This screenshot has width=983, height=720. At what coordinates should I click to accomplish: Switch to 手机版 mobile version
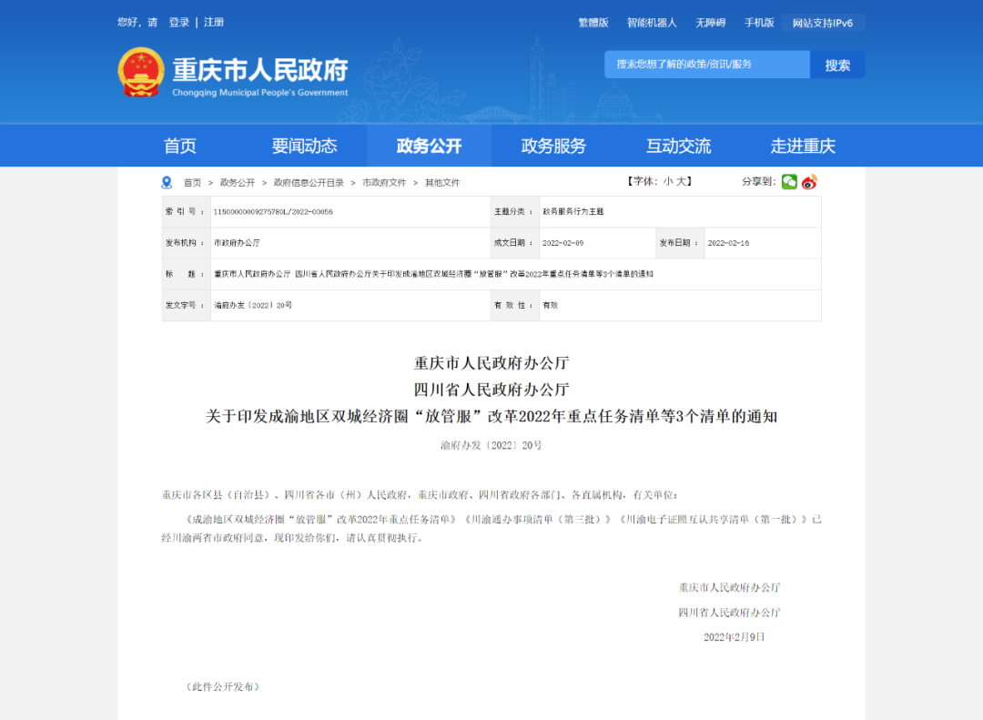point(759,23)
